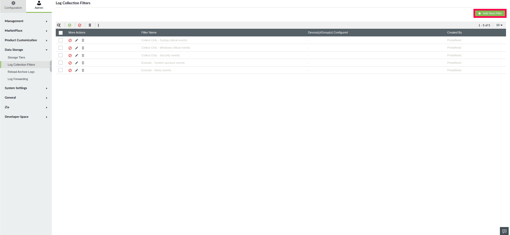Edit the Syslog critical events filter
The height and width of the screenshot is (235, 510).
76,40
